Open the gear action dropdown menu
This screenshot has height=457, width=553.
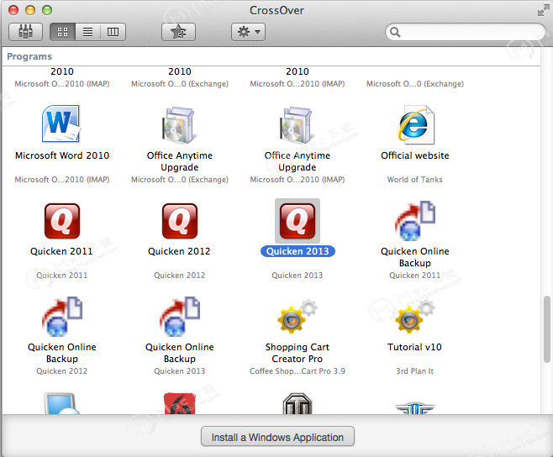[248, 32]
